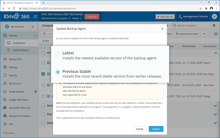Check the Jun 8 Dev Team row checkbox
Screen dimensions: 220x138
coord(43,85)
